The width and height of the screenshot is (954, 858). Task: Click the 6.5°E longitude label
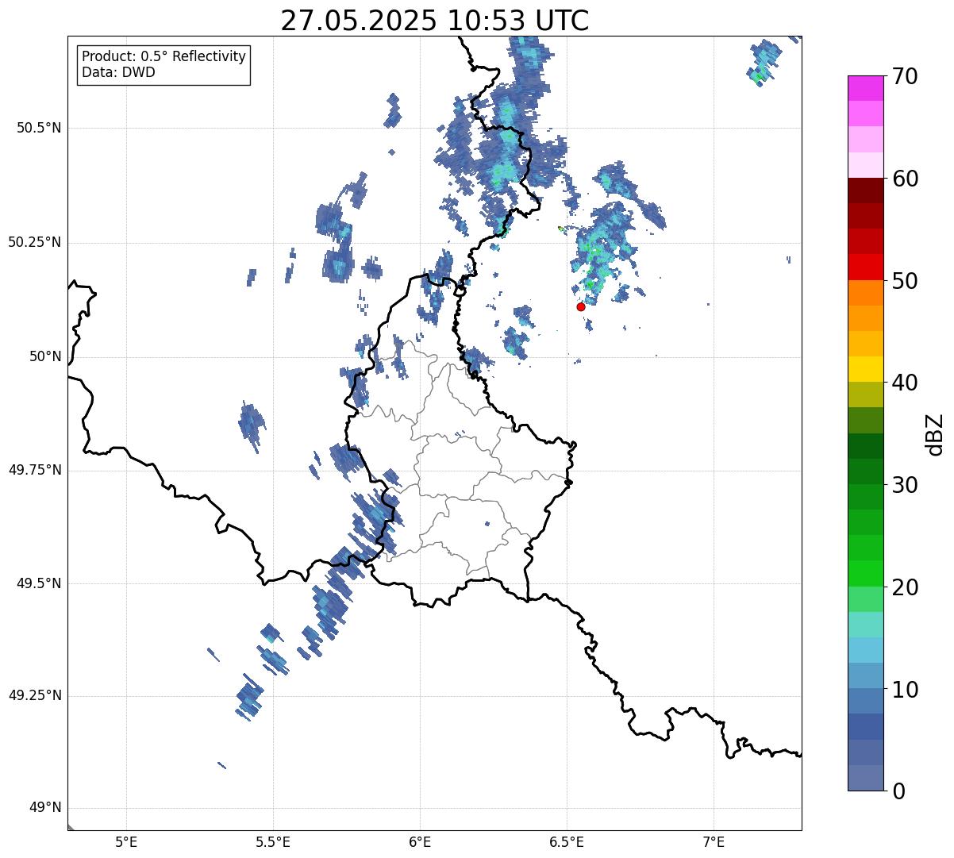(x=567, y=841)
